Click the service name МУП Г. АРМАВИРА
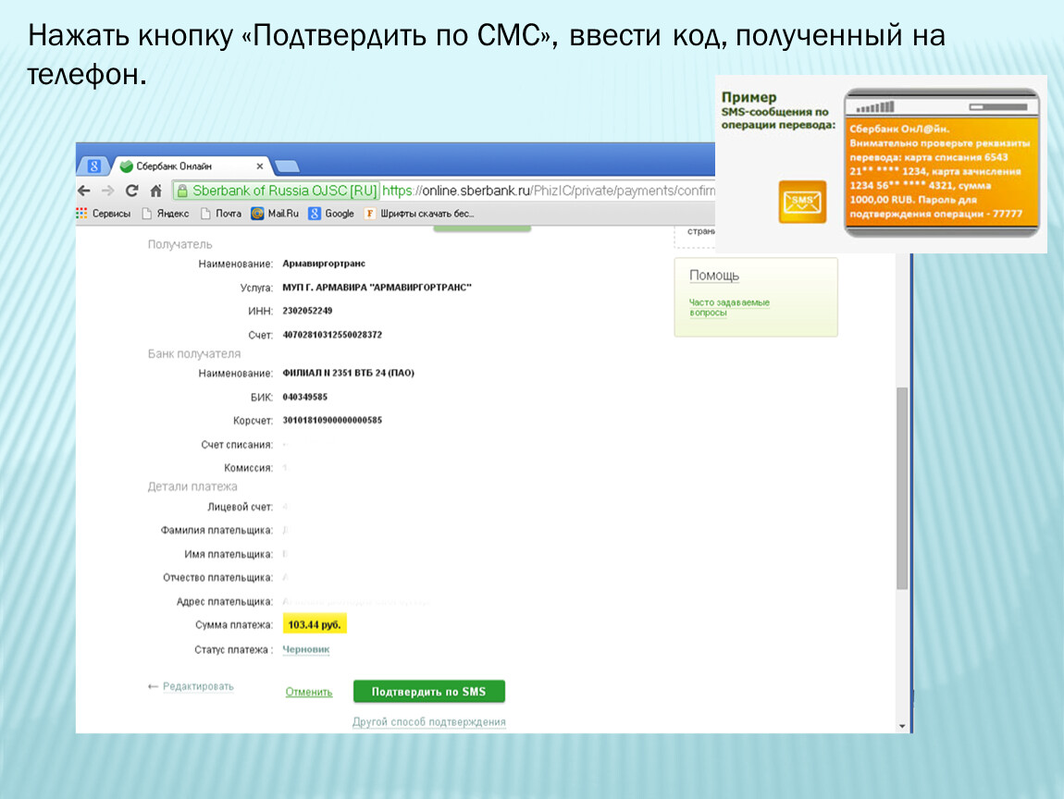Screen dimensions: 1064x799 (x=377, y=287)
